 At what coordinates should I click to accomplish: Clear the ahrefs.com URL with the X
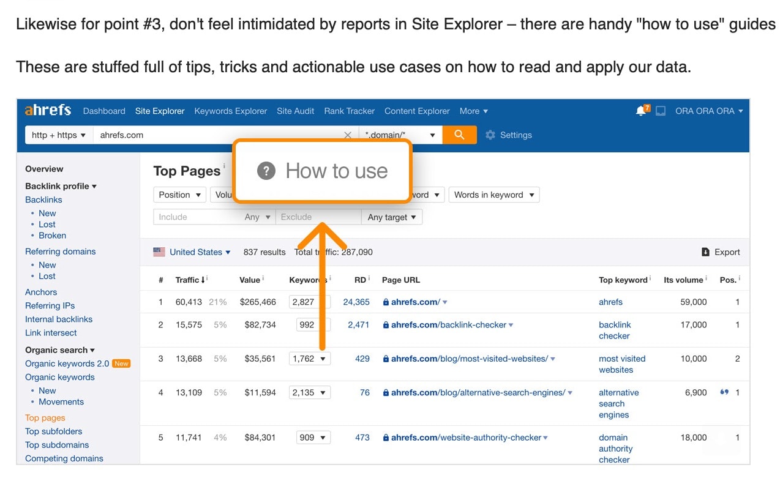coord(348,135)
